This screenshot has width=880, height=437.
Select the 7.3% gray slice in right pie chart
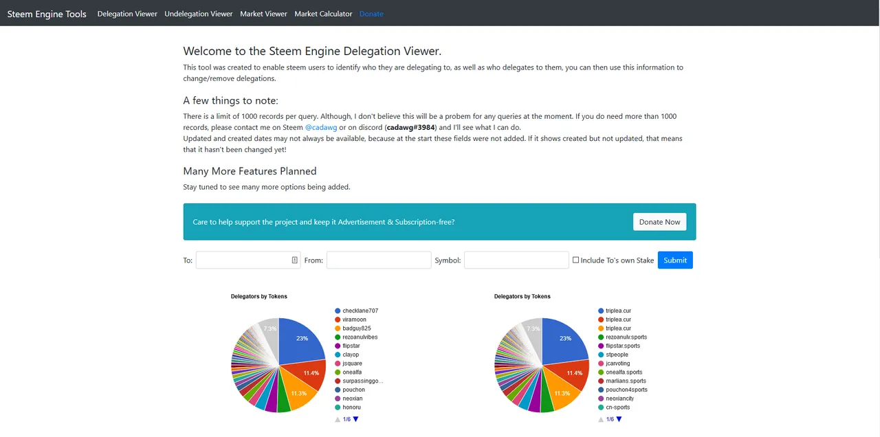(x=533, y=332)
